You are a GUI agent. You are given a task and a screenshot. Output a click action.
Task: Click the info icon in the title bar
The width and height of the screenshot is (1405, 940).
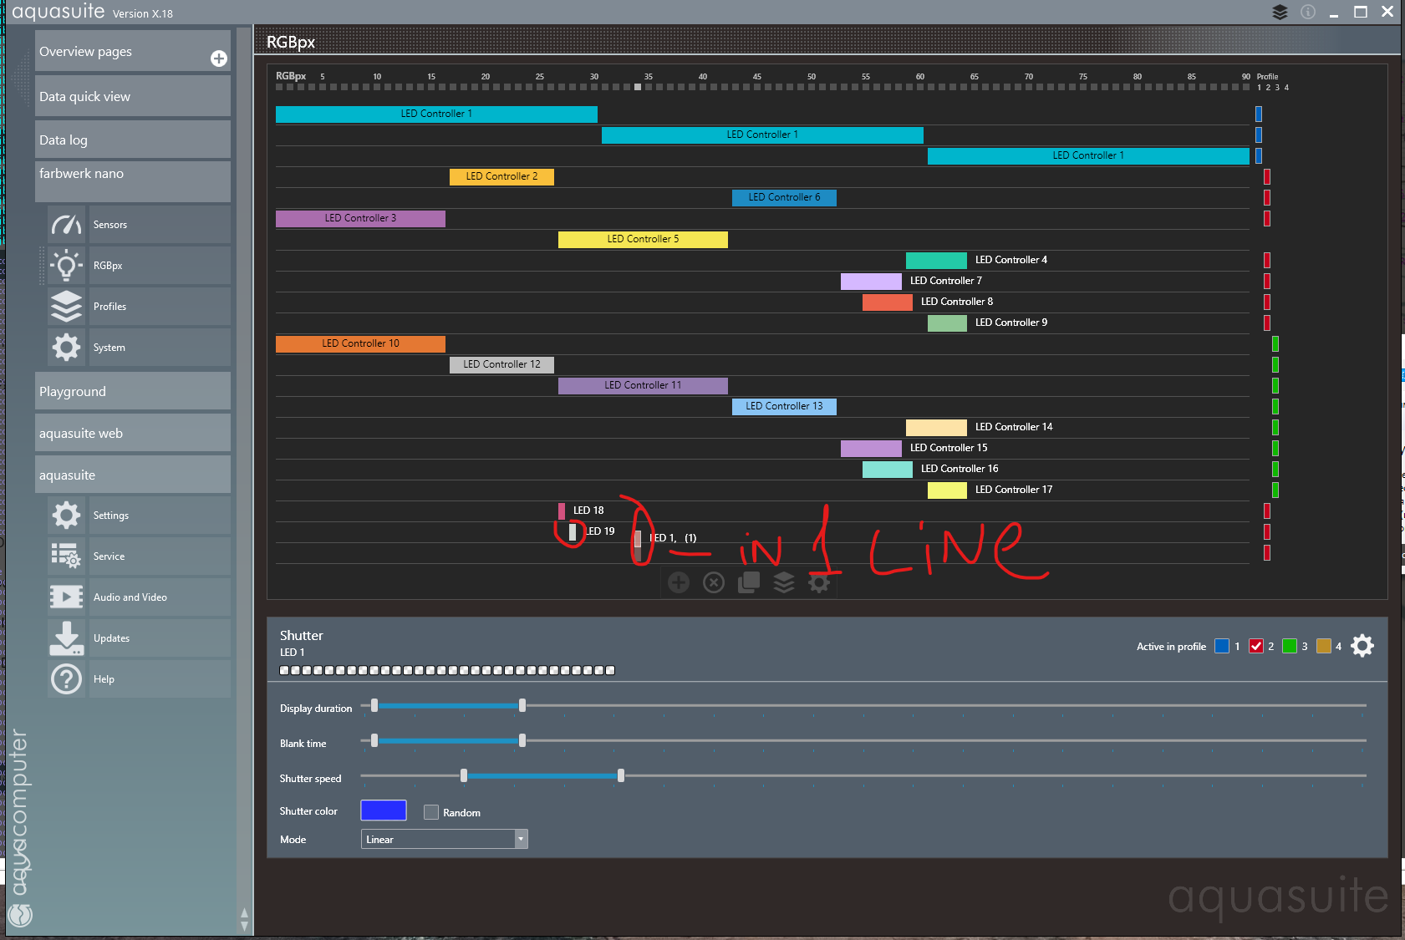tap(1308, 12)
